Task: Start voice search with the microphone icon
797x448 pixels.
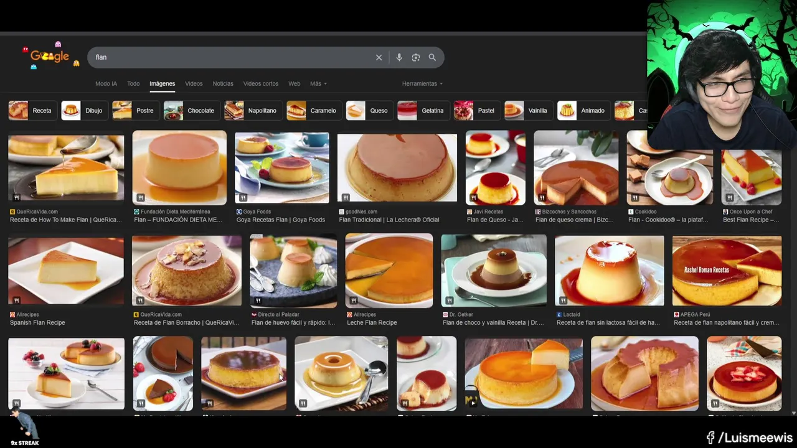Action: (x=399, y=57)
